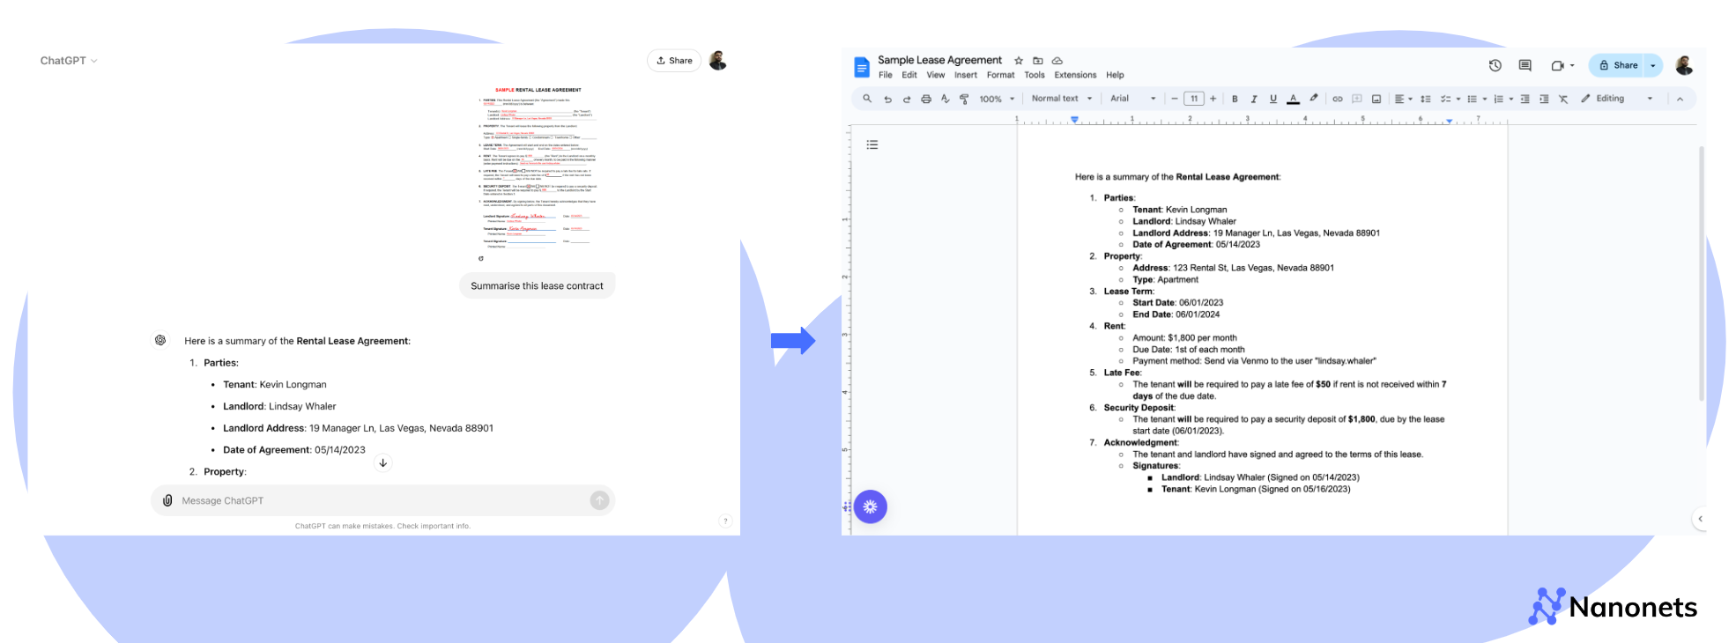Open the View menu
The image size is (1736, 643).
(936, 76)
